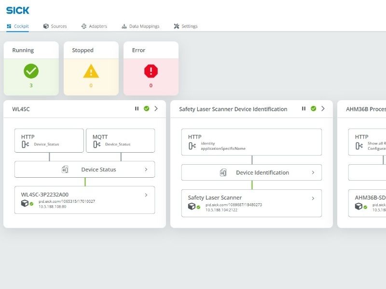
Task: Click Safety Laser Scanner Identification status check
Action: point(313,109)
